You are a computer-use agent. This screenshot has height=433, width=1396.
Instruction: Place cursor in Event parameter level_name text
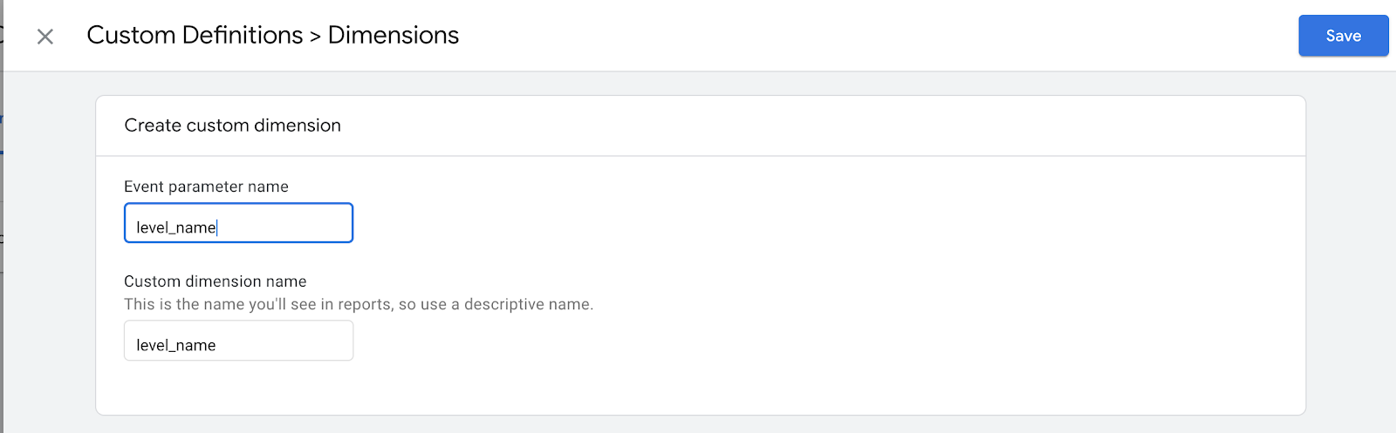tap(175, 227)
